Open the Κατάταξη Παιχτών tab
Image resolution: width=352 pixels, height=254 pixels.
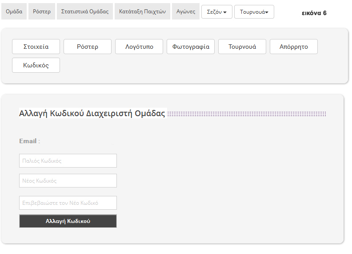tap(142, 12)
